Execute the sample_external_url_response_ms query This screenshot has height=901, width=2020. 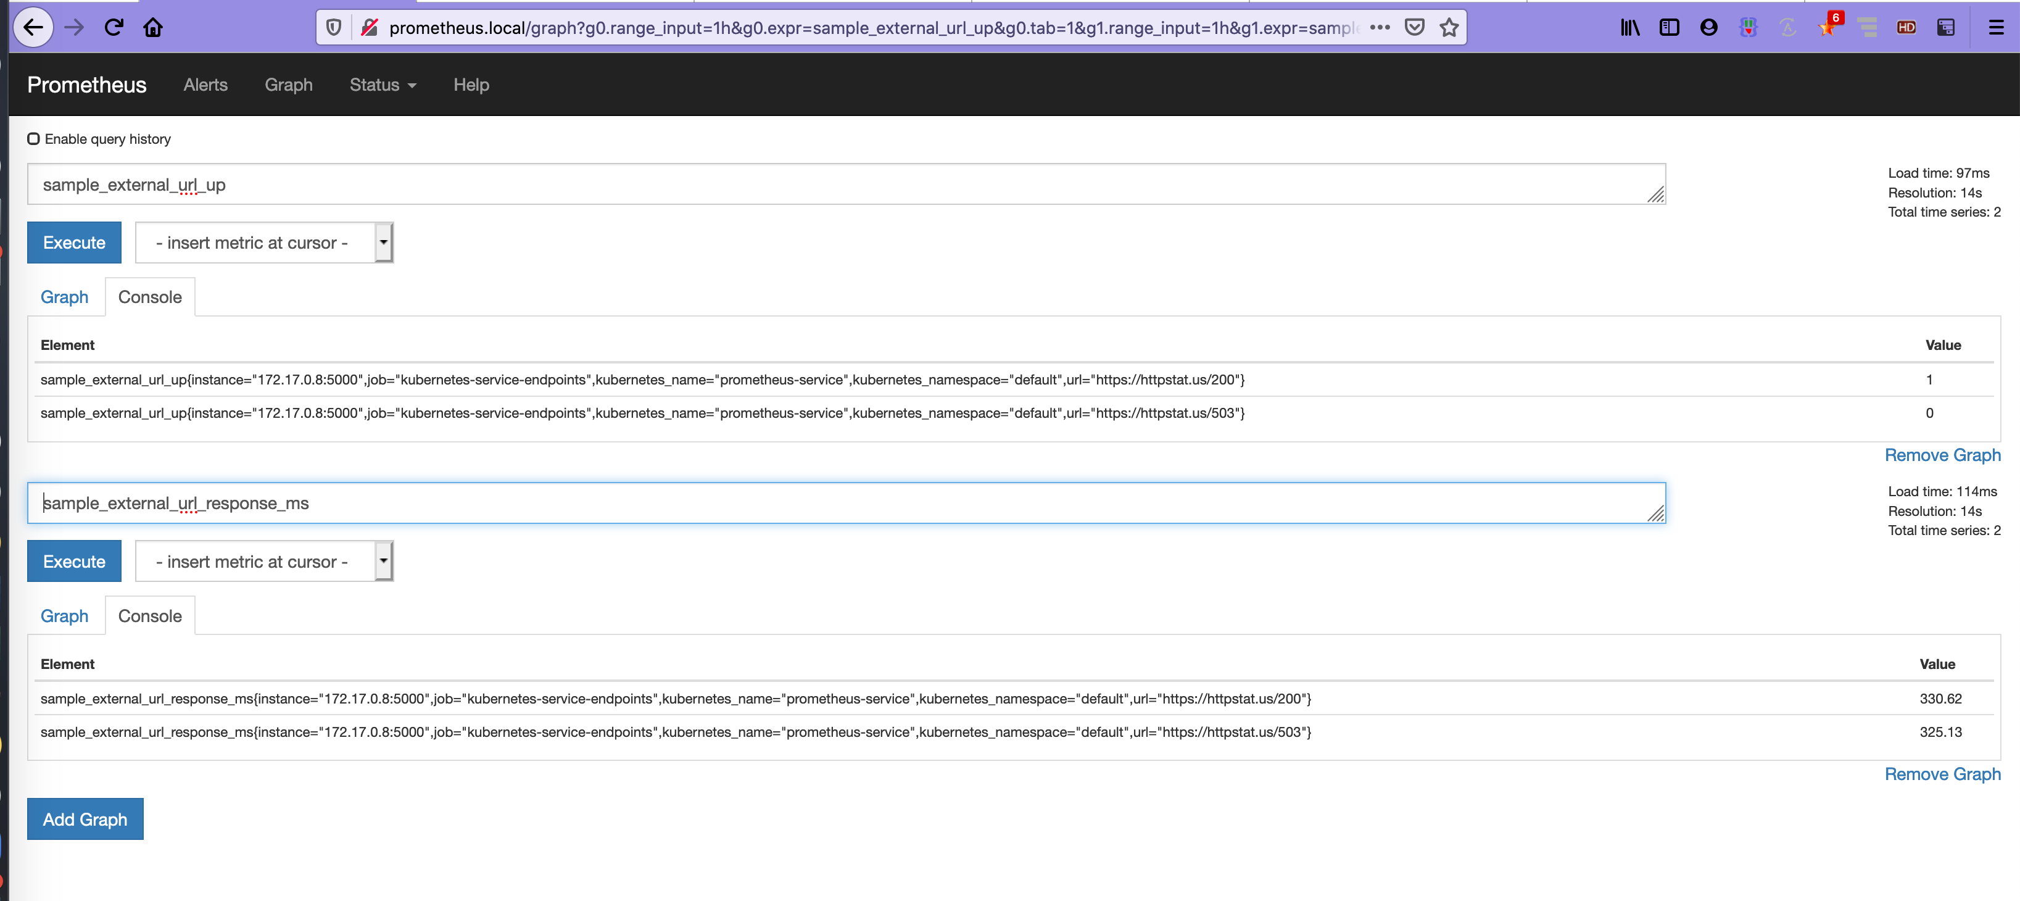[73, 562]
